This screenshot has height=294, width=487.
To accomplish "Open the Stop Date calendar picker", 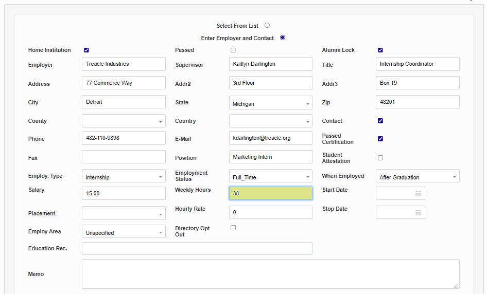I will coord(418,213).
